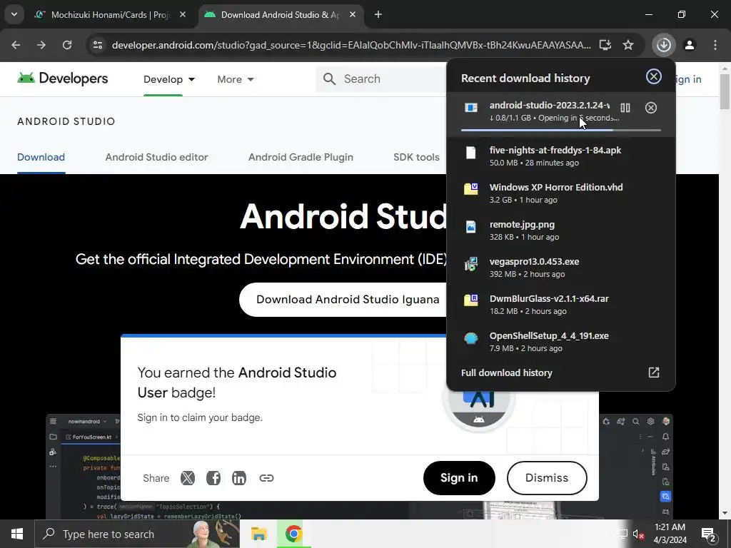
Task: Click the ANDROID STUDIO heading text
Action: click(66, 121)
